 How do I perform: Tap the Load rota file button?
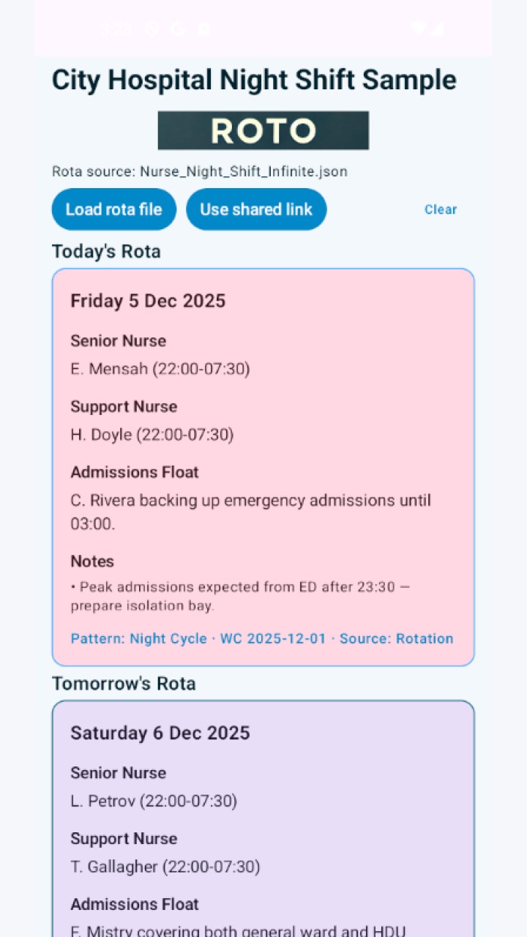click(113, 209)
